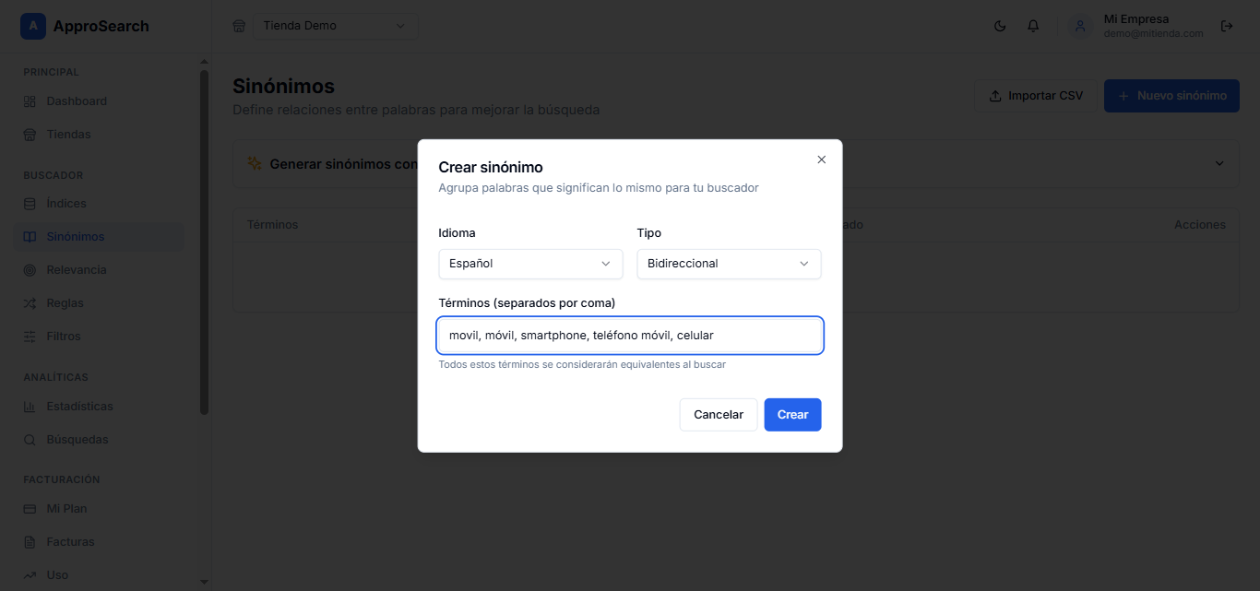Go to Tiendas in sidebar

coord(99,135)
